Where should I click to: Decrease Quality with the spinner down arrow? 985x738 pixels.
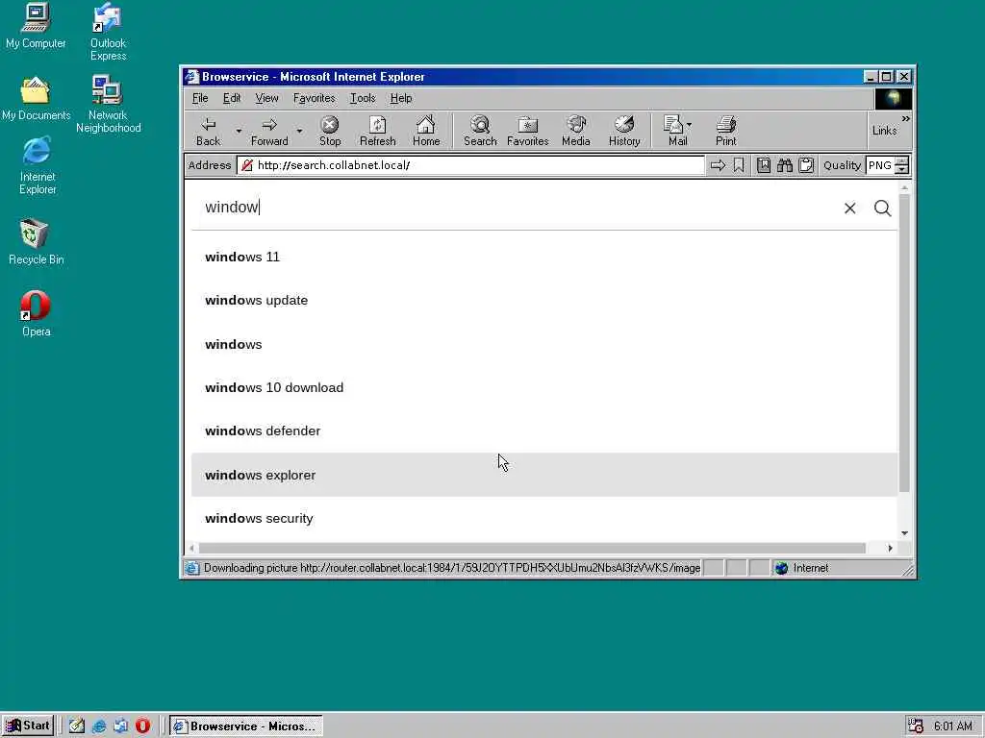[902, 169]
